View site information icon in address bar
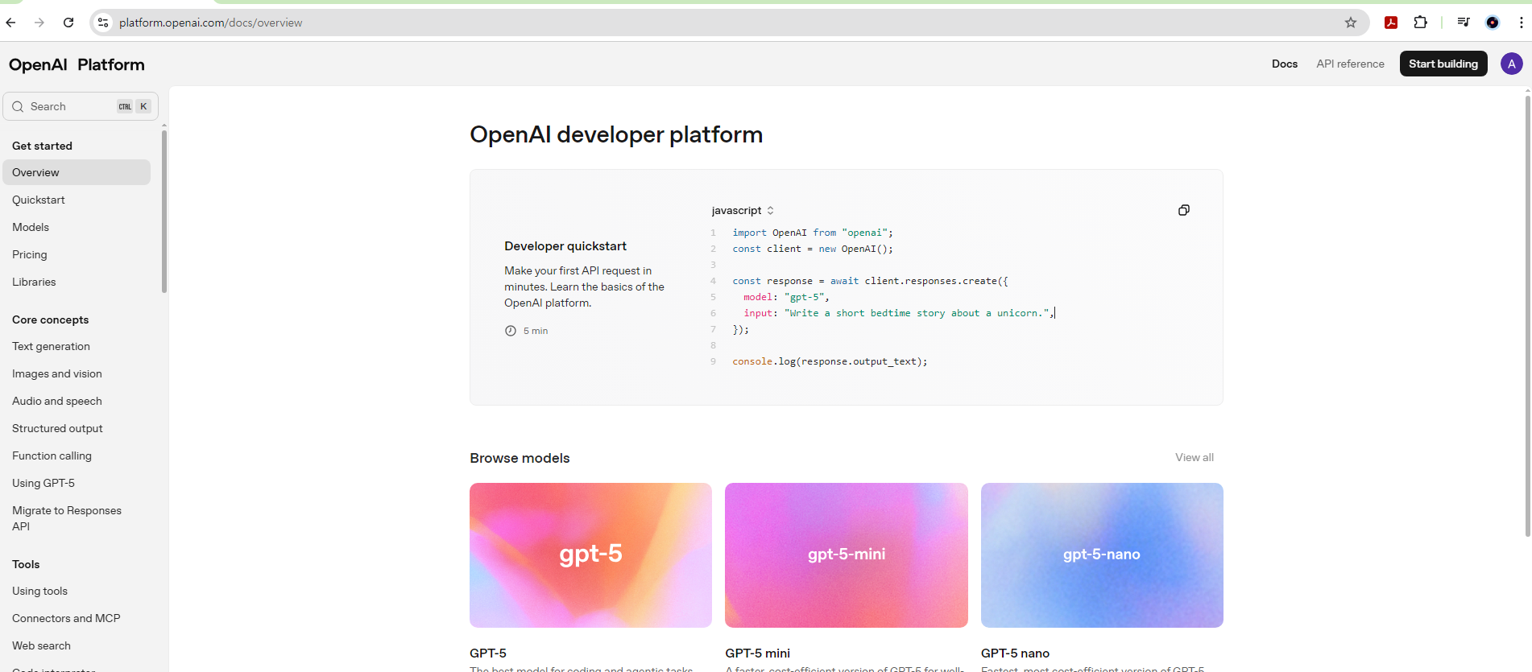 tap(103, 23)
